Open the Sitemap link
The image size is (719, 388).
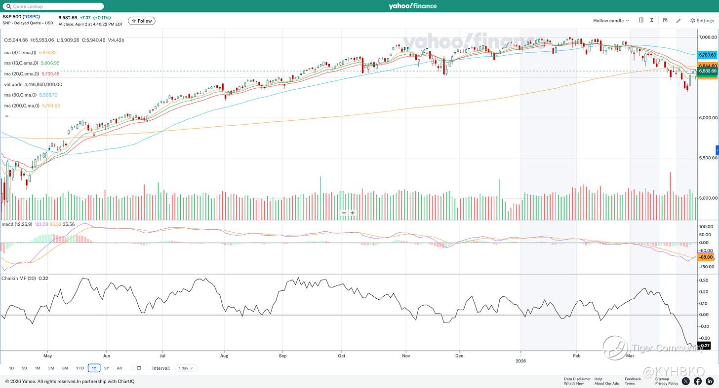662,379
